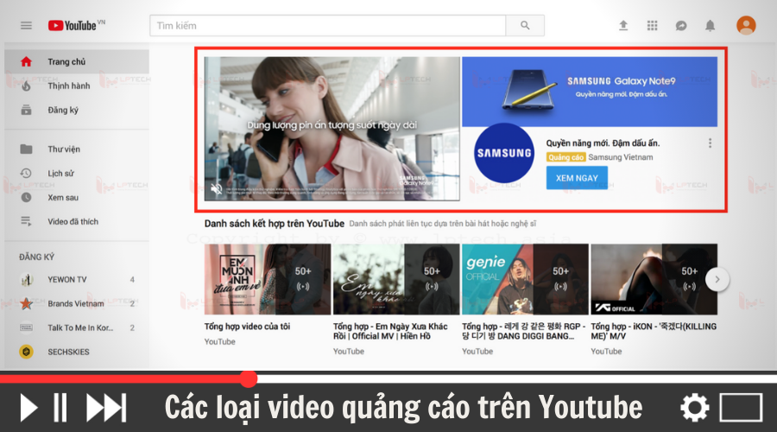
Task: Open Em Ngày Xưa Khác Rồi mix thumbnail
Action: tap(396, 279)
